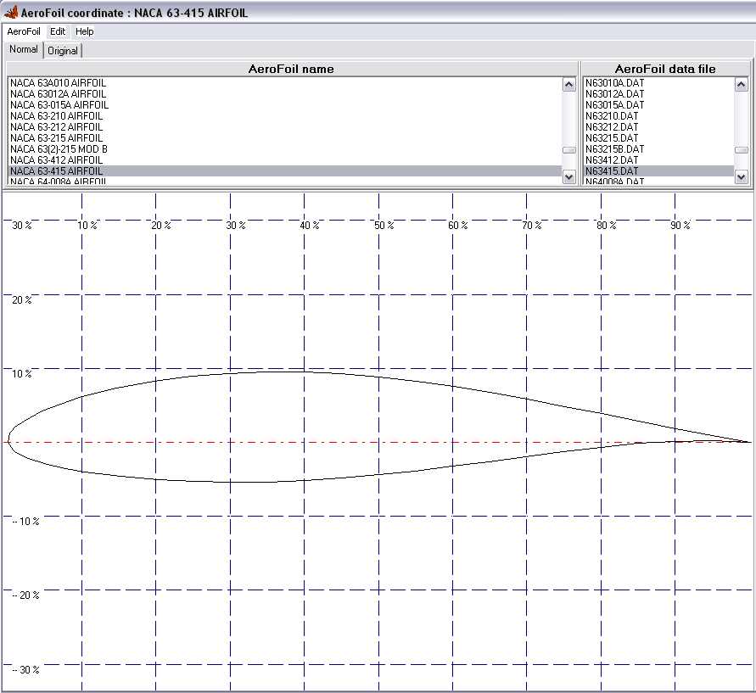
Task: Open the AeroFoil menu
Action: click(x=24, y=31)
